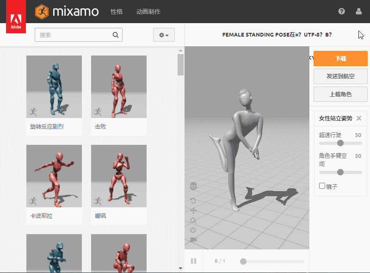The height and width of the screenshot is (273, 370).
Task: Open the Mixamo home logo
Action: tap(67, 12)
